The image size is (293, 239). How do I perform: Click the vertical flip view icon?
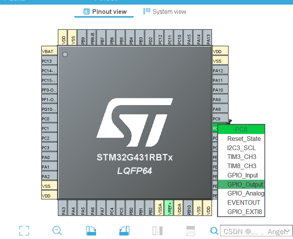[x=158, y=231]
